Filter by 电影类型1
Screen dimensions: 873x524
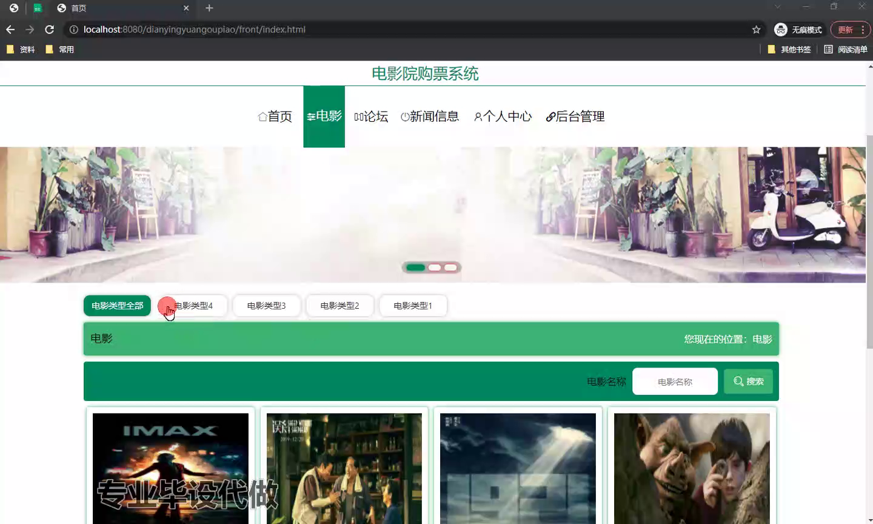[x=413, y=306]
